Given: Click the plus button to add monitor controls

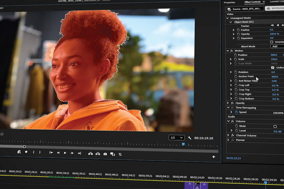Looking at the screenshot, I should click(214, 156).
